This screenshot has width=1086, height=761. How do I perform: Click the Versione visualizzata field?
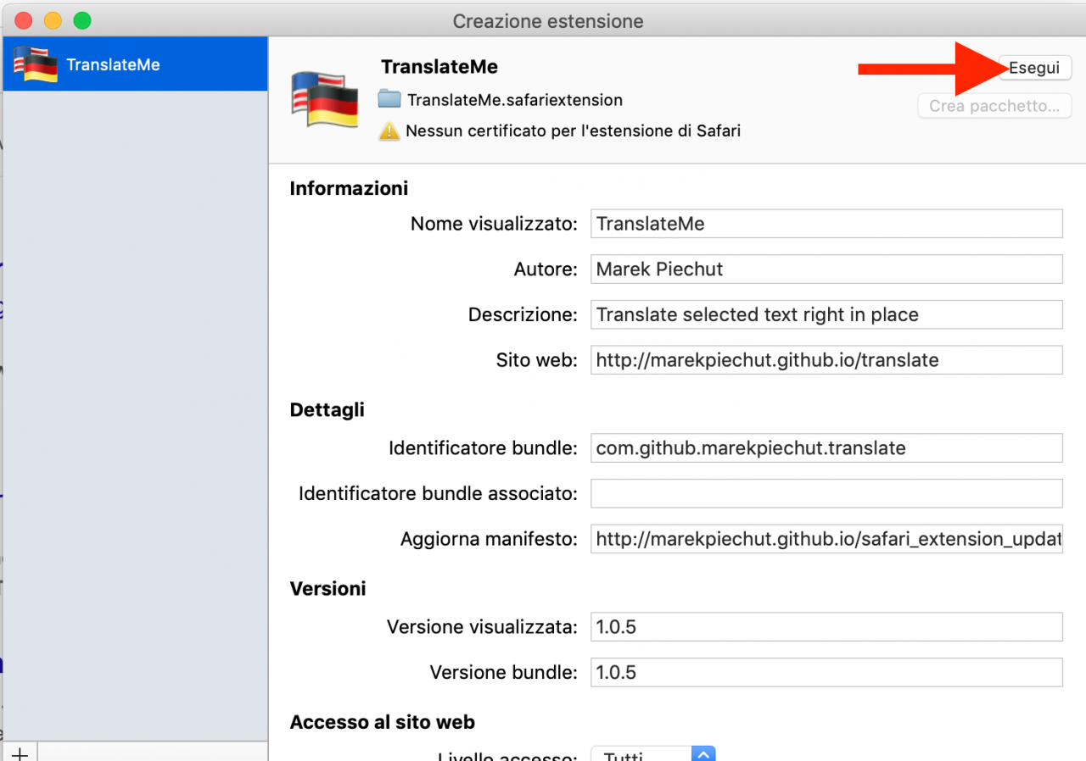pos(826,627)
